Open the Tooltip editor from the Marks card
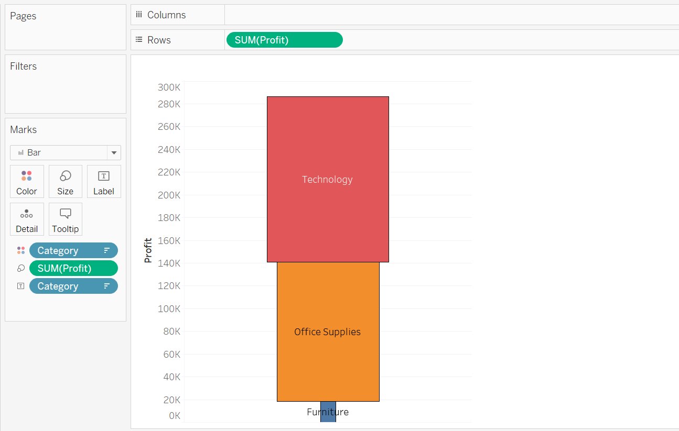This screenshot has width=679, height=431. click(x=65, y=218)
